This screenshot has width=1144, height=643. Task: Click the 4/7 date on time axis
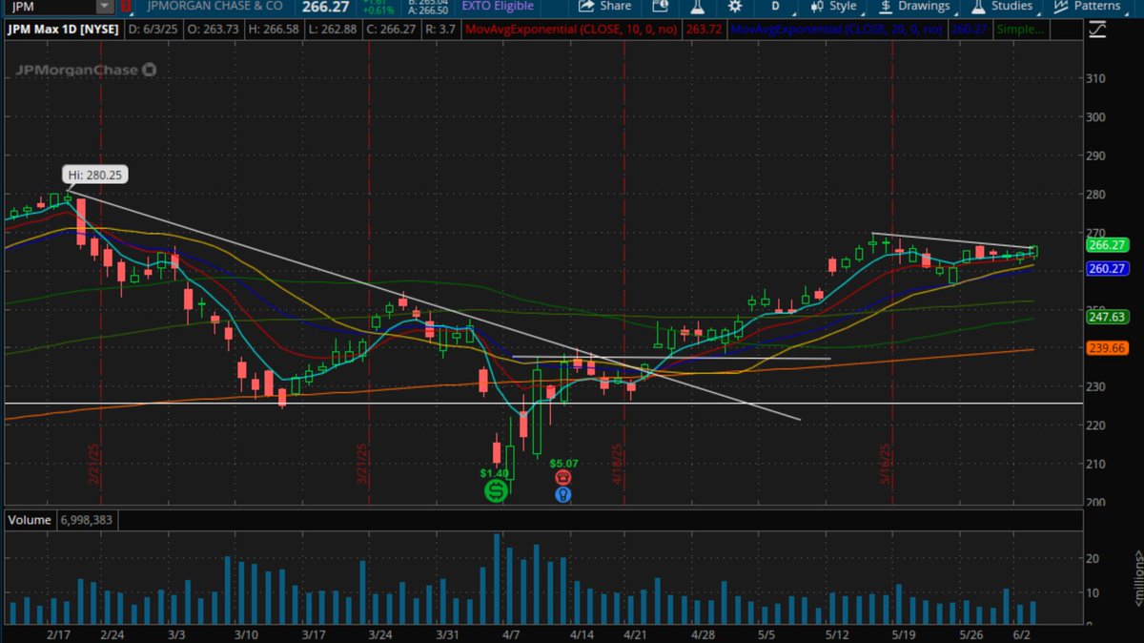510,633
